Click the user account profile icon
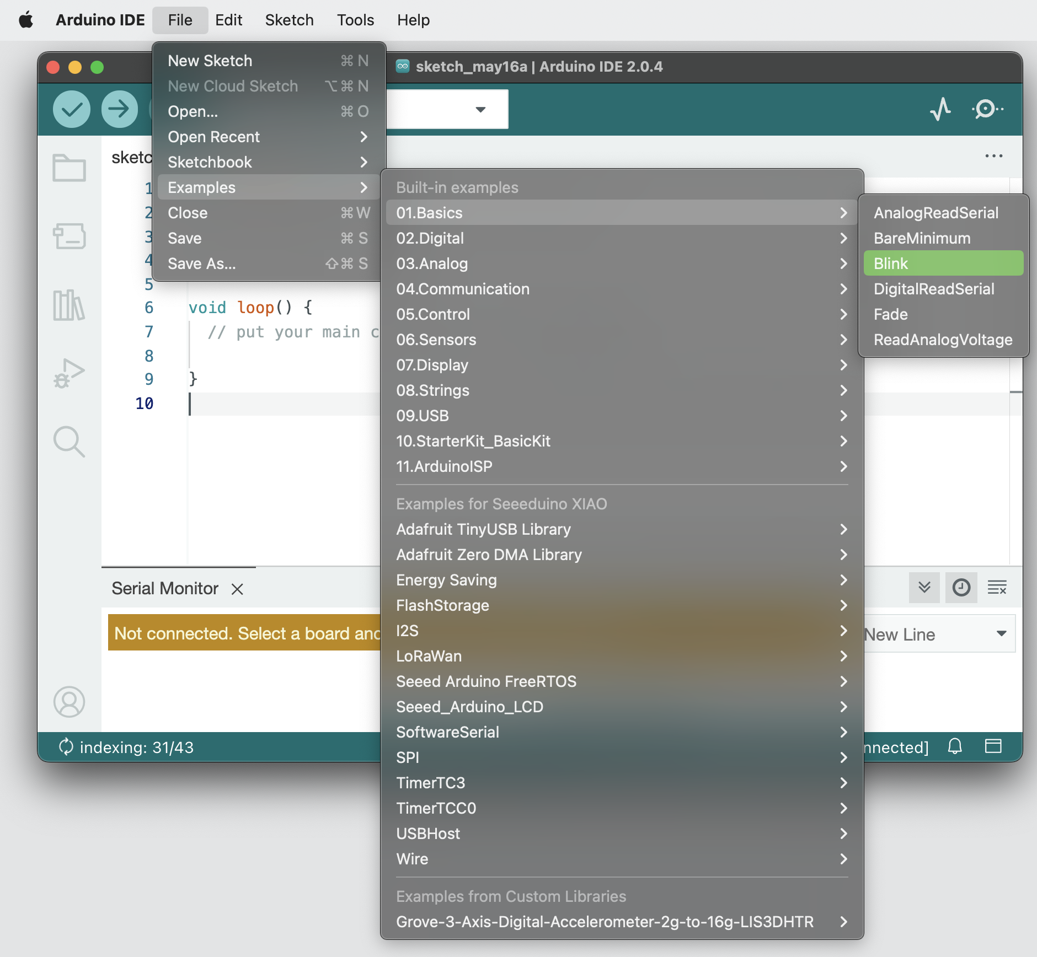Image resolution: width=1037 pixels, height=957 pixels. [69, 702]
